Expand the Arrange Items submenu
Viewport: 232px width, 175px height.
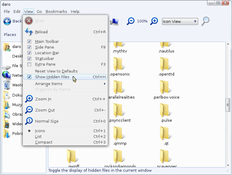click(65, 84)
